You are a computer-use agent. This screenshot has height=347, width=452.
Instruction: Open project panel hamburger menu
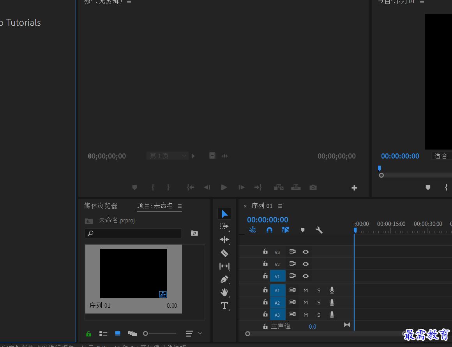click(x=180, y=206)
